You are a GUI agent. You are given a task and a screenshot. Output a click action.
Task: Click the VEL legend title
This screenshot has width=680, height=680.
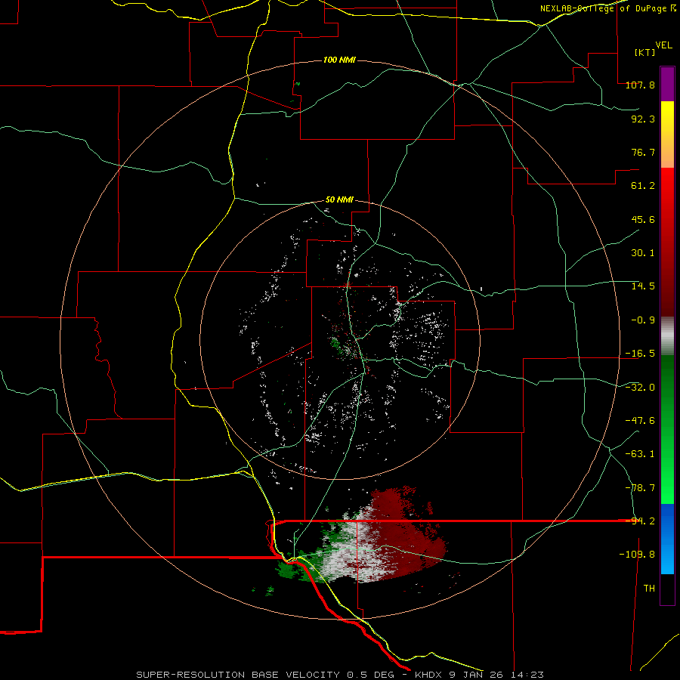[663, 45]
